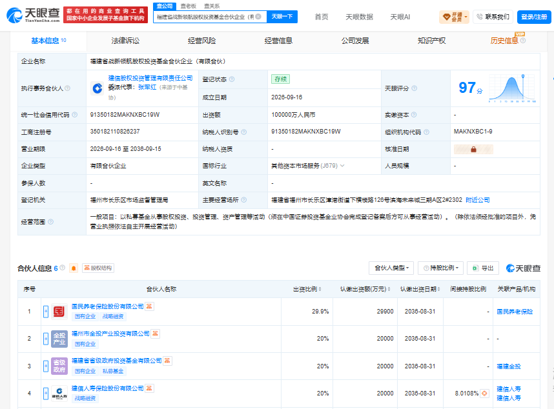554x409 pixels.
Task: Expand the row for 福建省省级政府投资基金有限公司
Action: coord(46,366)
